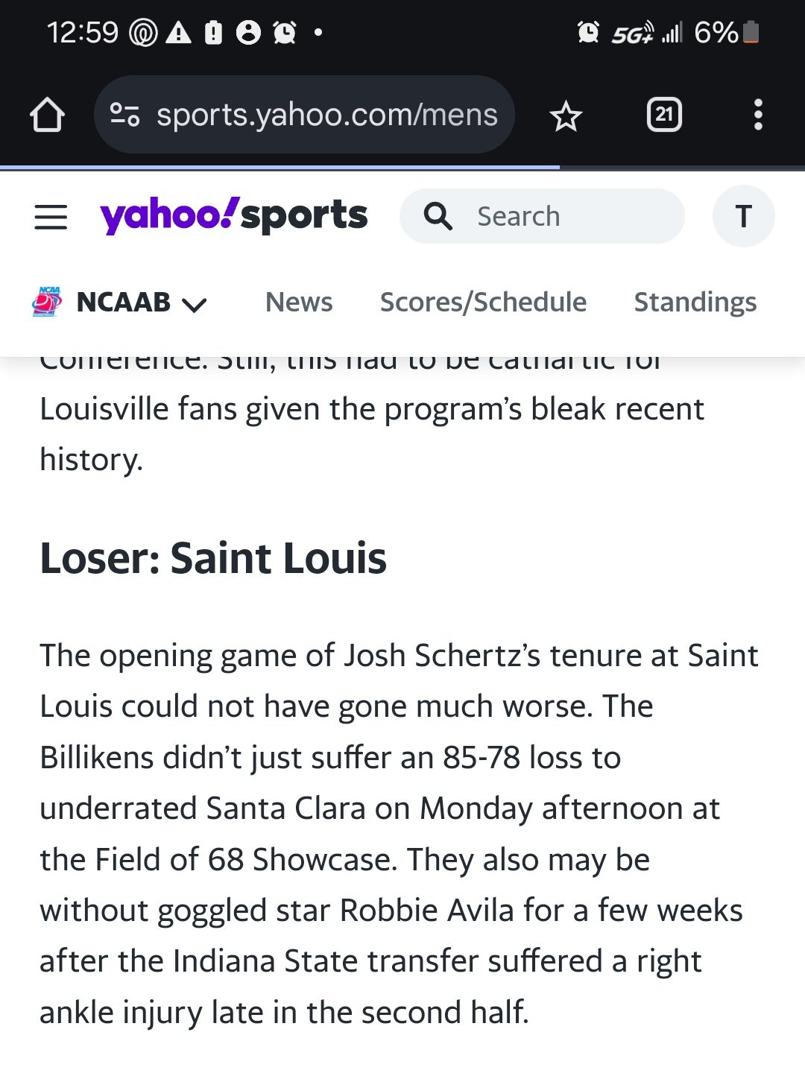The width and height of the screenshot is (805, 1073).
Task: Tap the Loser: Saint Louis heading
Action: click(213, 558)
